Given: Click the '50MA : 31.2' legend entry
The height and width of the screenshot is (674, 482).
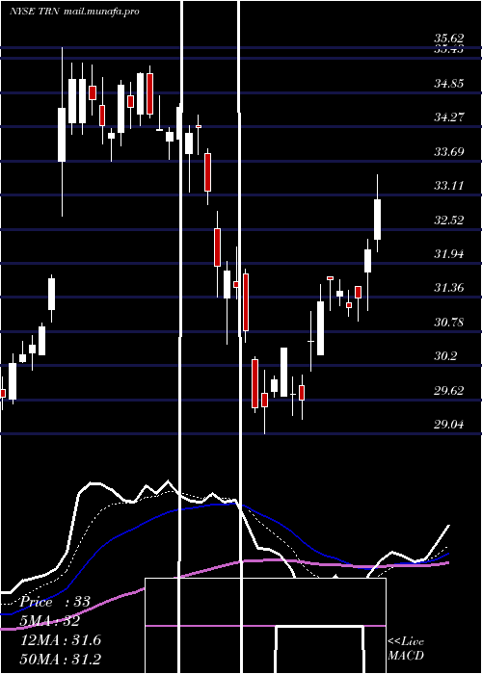Looking at the screenshot, I should [x=61, y=660].
